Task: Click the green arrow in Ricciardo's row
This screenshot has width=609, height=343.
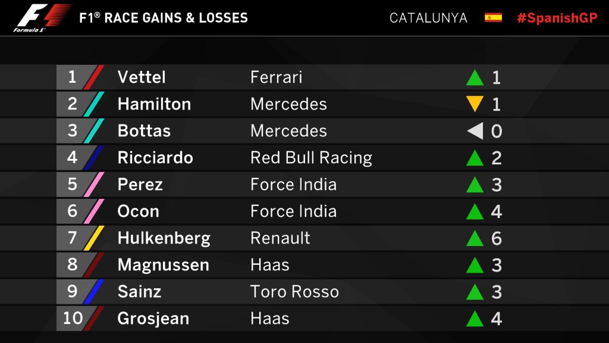Action: 475,158
